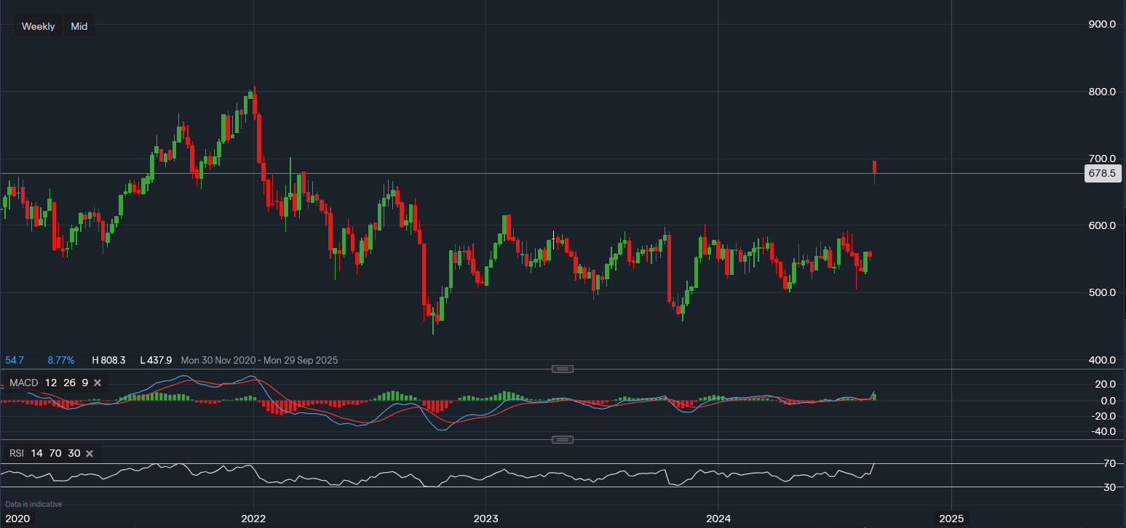Open the Weekly timeframe dropdown

[38, 26]
